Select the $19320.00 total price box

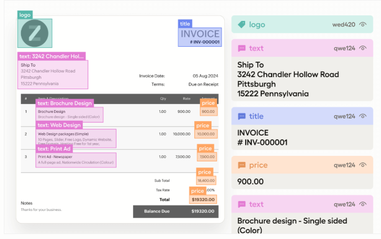(x=203, y=199)
